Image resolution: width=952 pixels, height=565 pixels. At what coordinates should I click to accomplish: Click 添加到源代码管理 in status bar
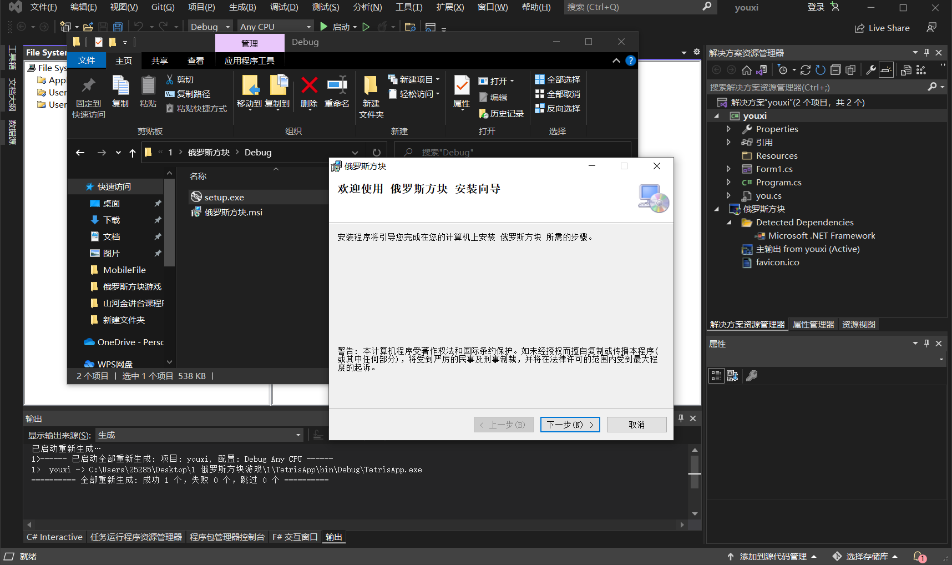click(x=772, y=556)
